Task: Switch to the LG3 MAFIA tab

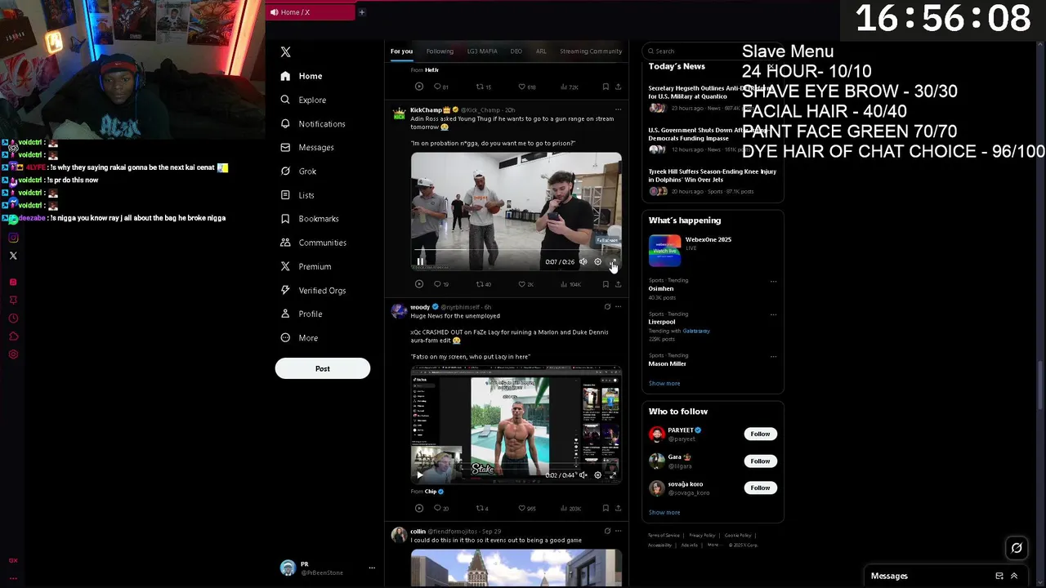Action: (482, 51)
